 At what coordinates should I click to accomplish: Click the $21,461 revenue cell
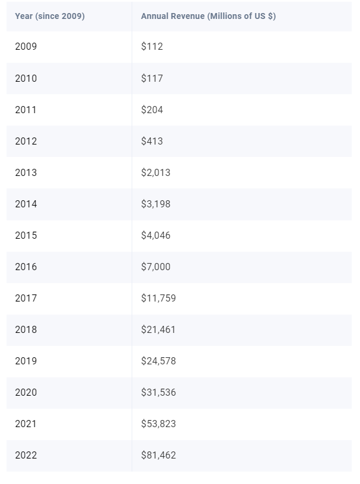click(158, 329)
